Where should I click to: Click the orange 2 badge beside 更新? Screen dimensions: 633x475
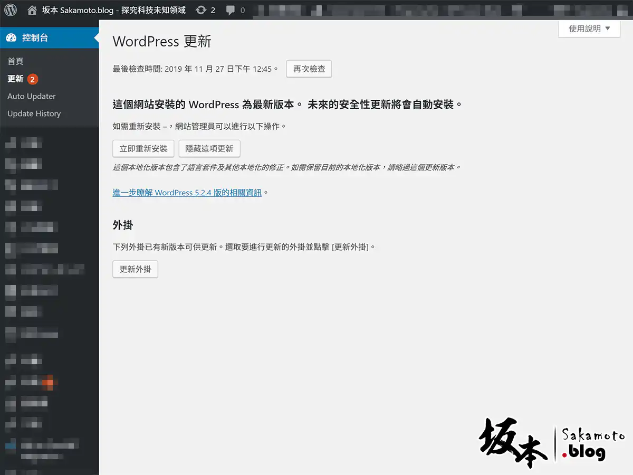coord(33,79)
